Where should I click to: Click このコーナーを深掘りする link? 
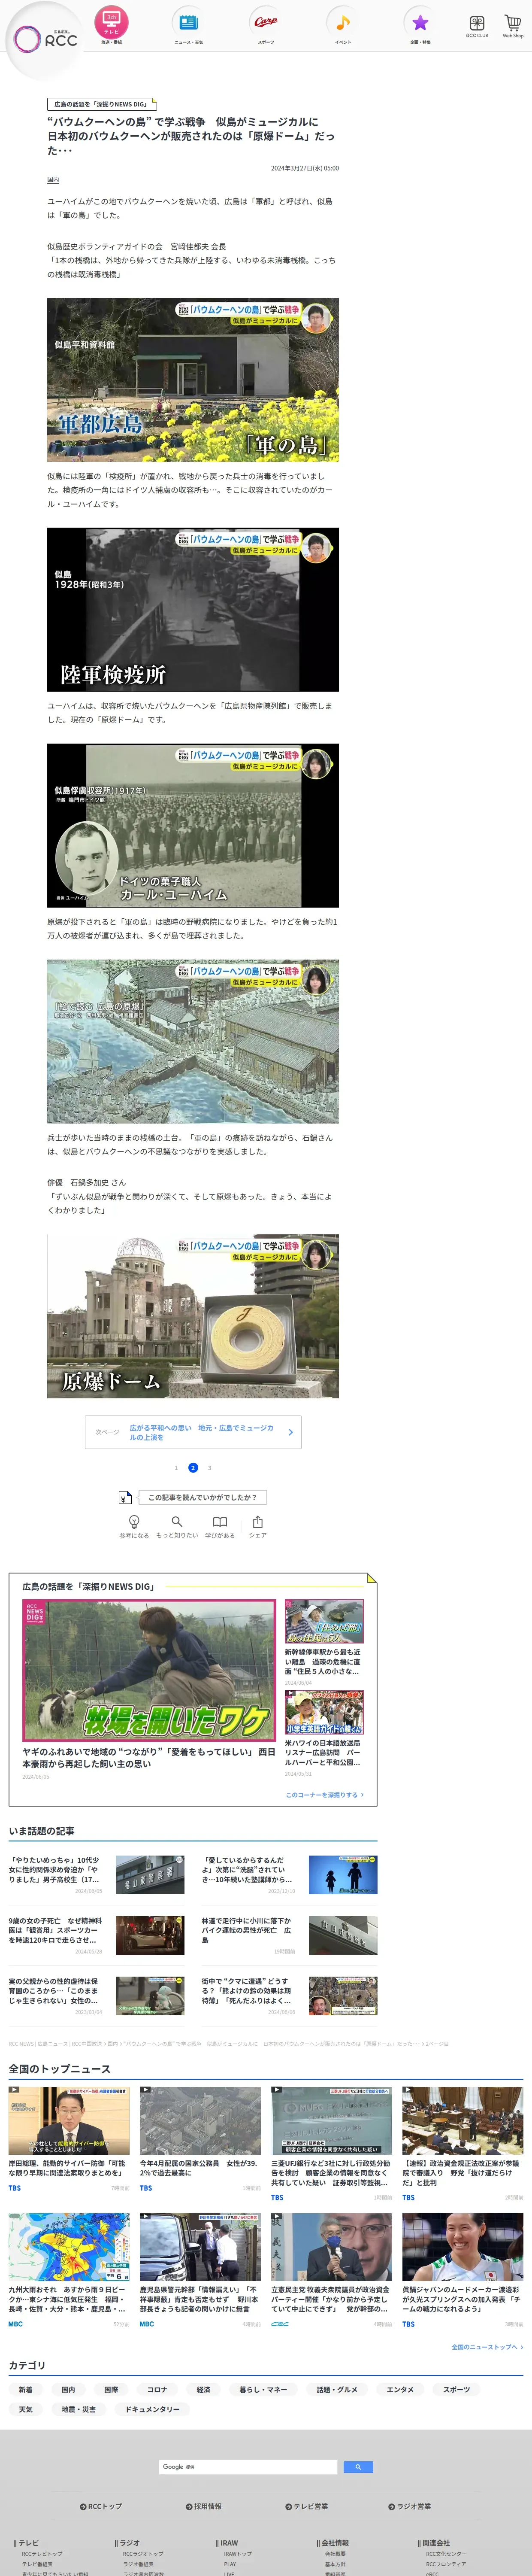[x=325, y=1795]
